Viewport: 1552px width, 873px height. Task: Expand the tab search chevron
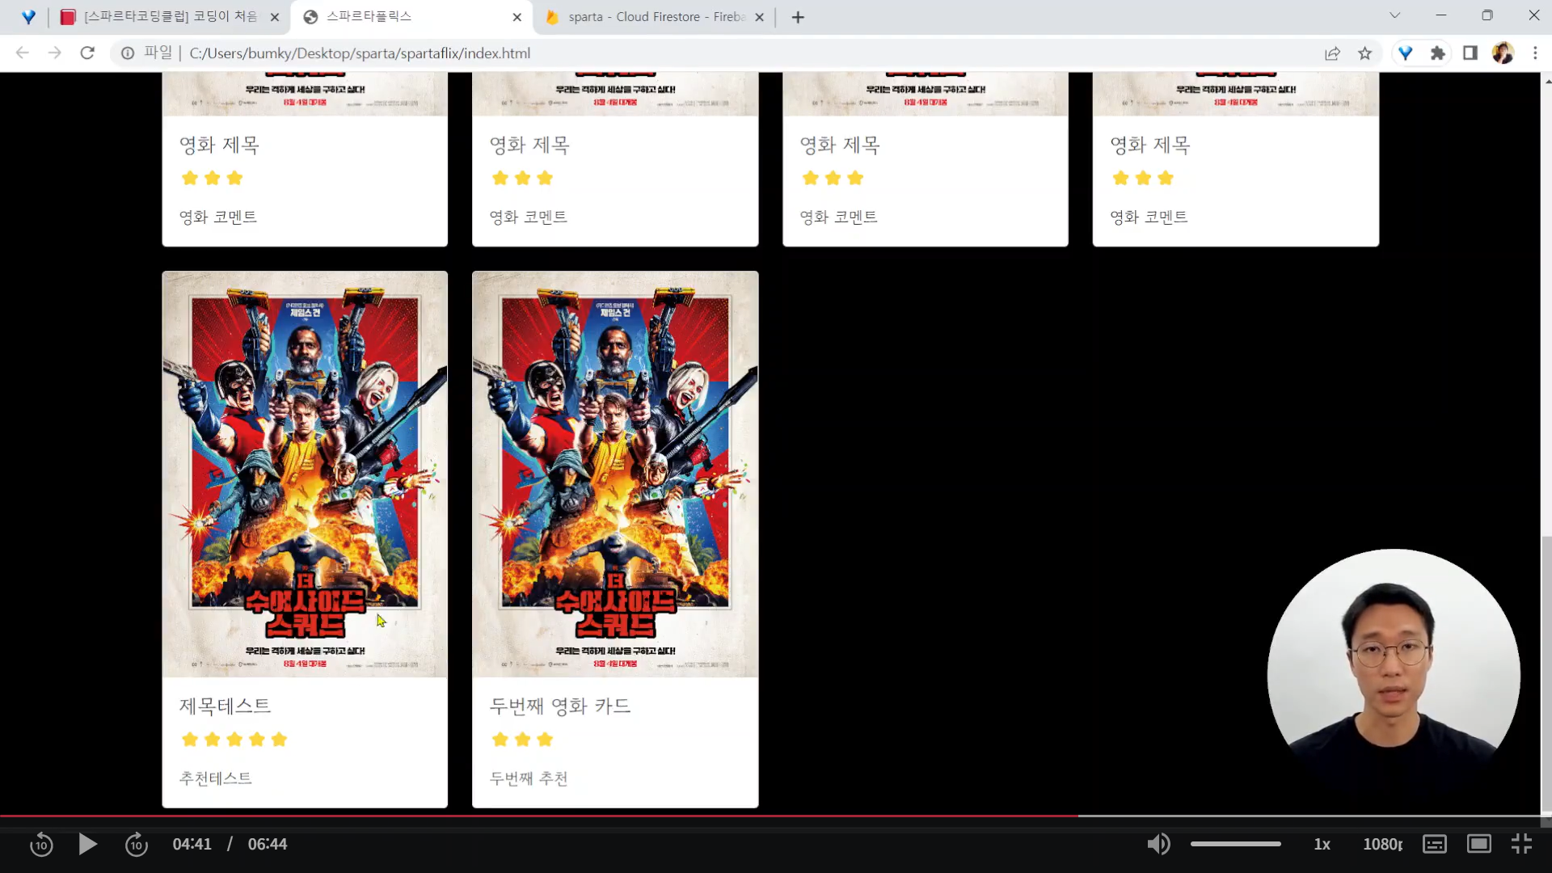pyautogui.click(x=1394, y=15)
